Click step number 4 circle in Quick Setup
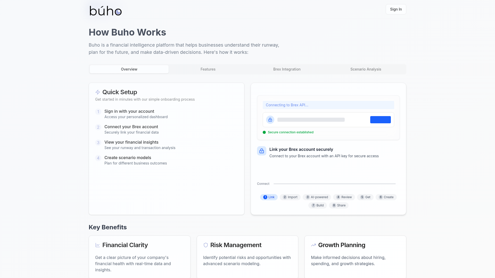The image size is (495, 278). (x=98, y=158)
